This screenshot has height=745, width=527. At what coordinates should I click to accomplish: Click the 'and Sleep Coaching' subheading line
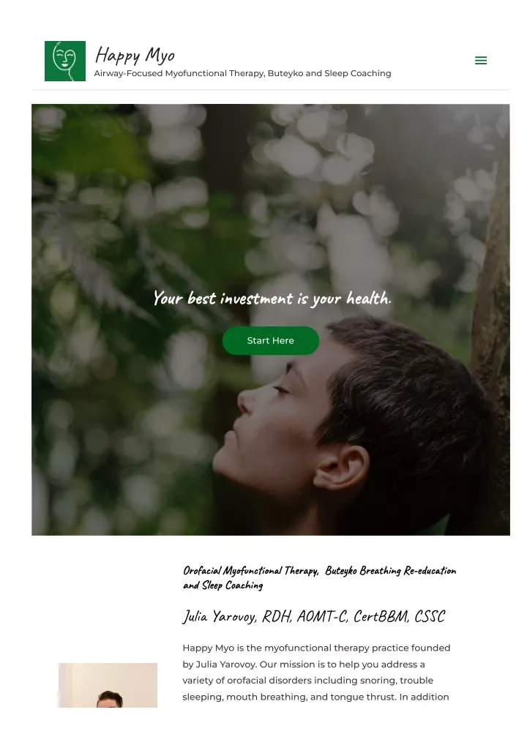tap(223, 585)
